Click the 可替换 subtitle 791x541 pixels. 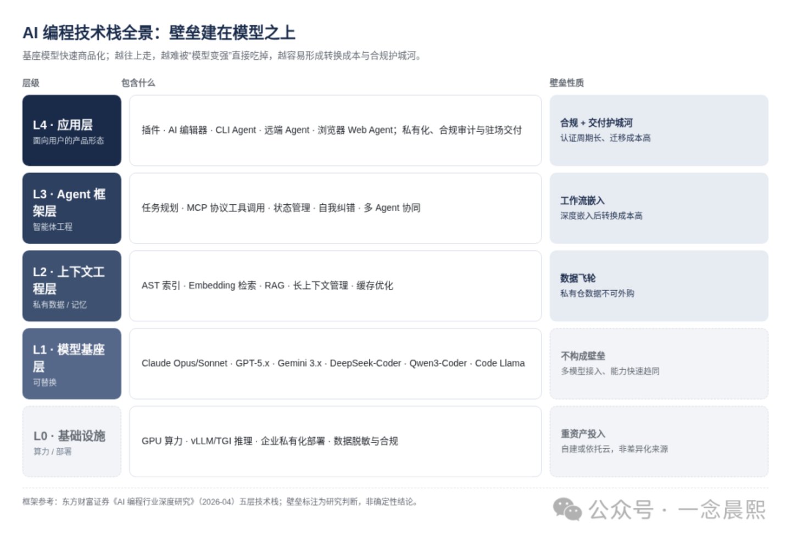pyautogui.click(x=44, y=382)
